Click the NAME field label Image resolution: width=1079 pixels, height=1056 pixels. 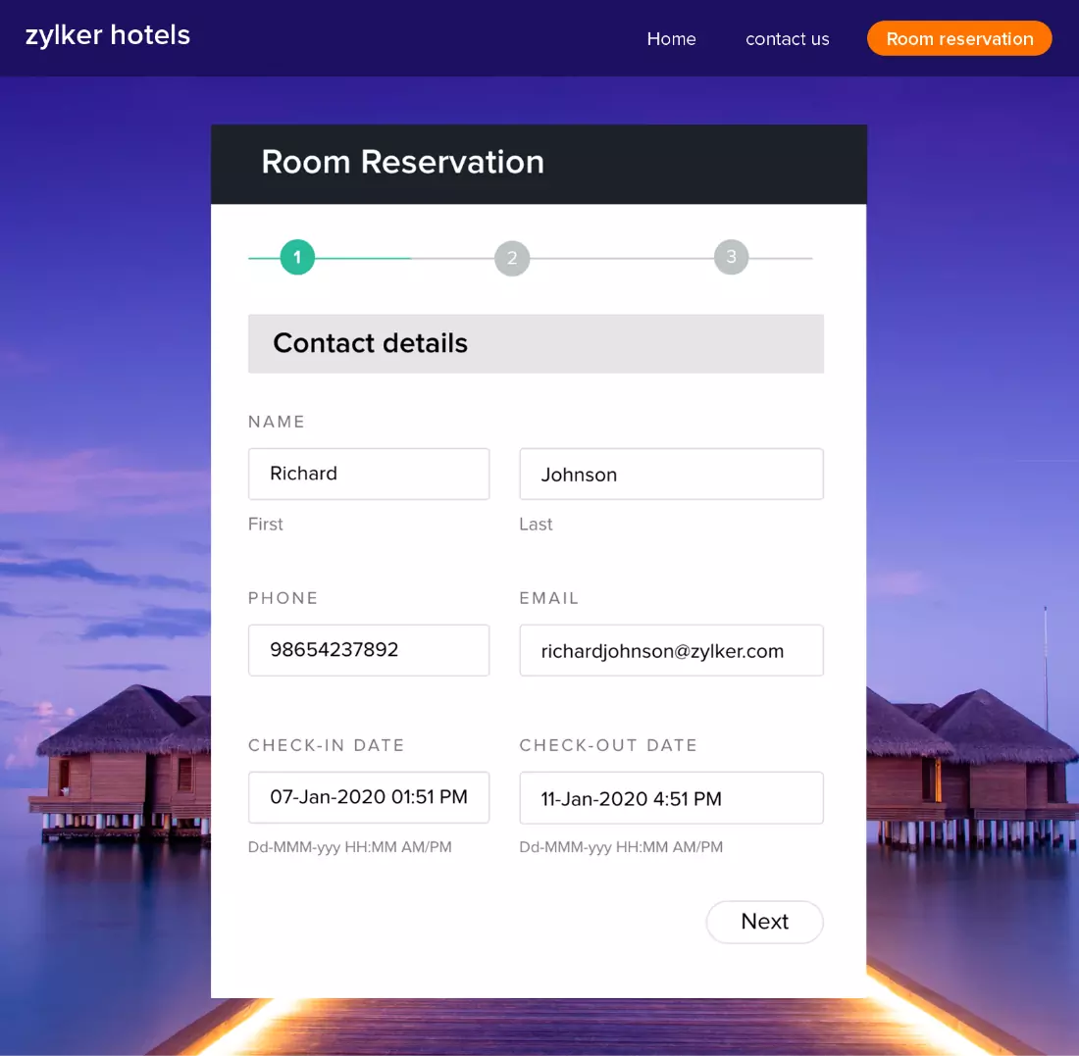pos(277,422)
